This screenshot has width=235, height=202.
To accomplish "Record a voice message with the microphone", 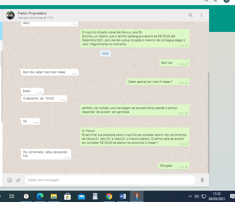I will click(202, 180).
